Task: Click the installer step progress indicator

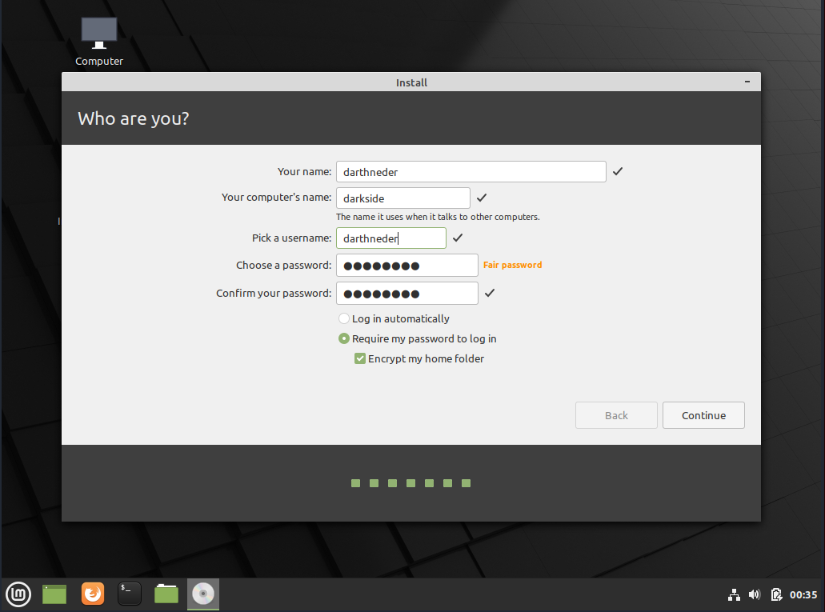Action: click(x=410, y=483)
